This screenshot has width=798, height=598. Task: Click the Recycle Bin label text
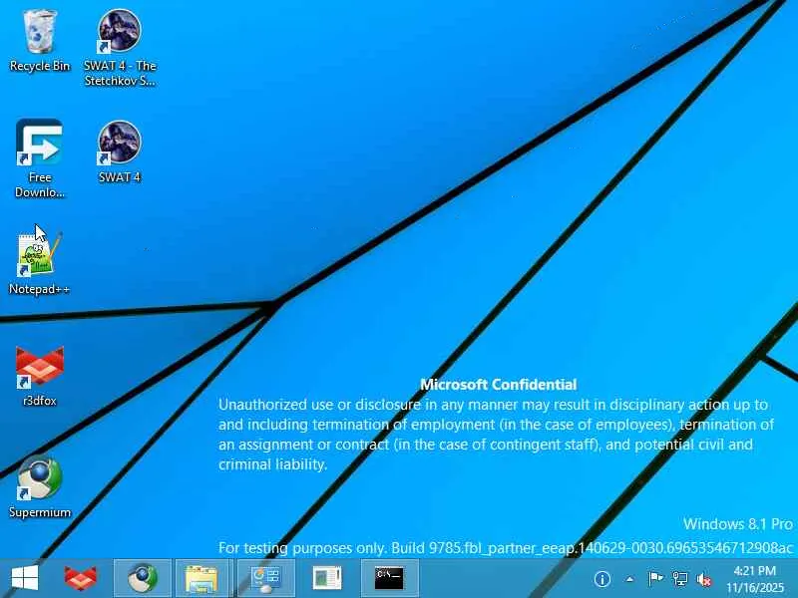pyautogui.click(x=40, y=66)
